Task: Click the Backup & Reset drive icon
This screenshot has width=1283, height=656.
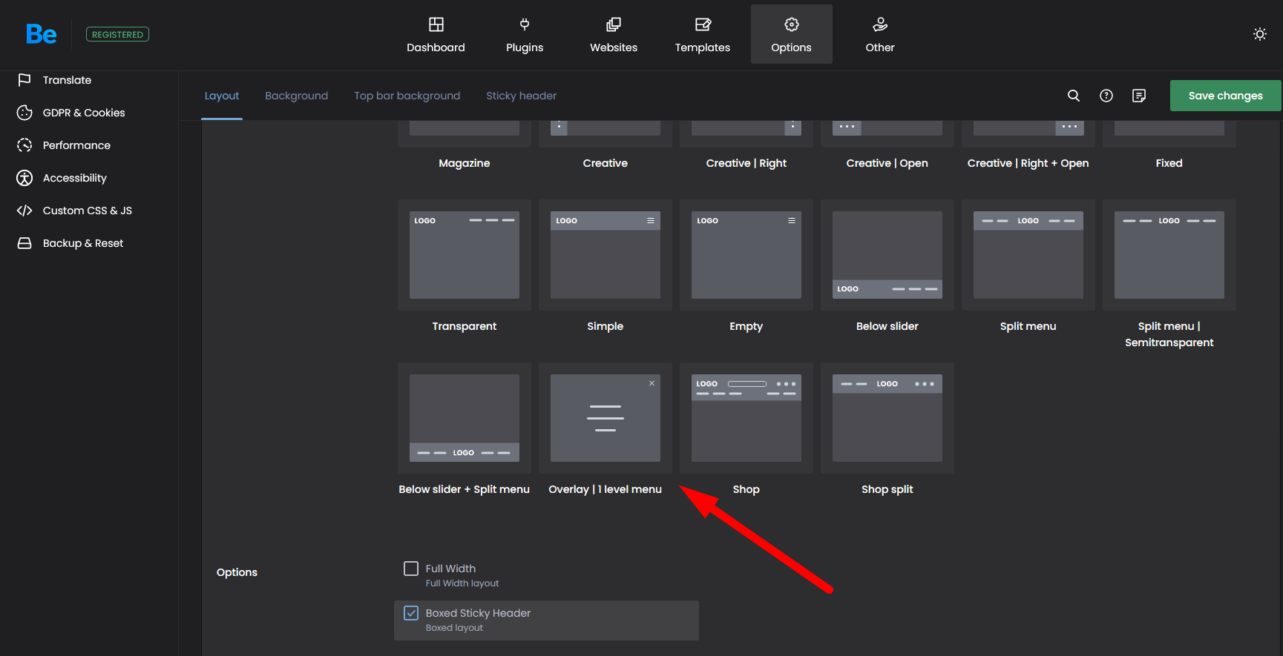Action: 24,243
